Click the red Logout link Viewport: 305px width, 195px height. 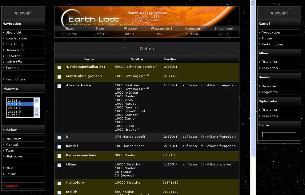(x=12, y=186)
